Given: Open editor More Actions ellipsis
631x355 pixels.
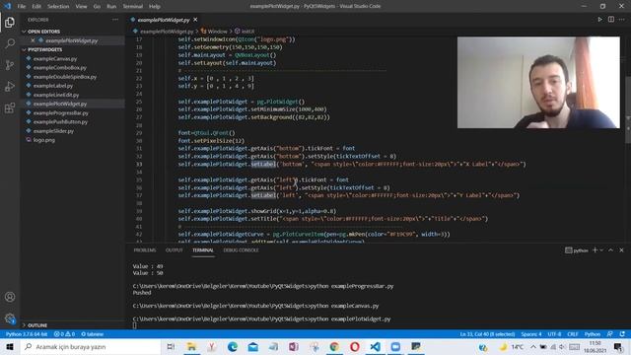Looking at the screenshot, I should [622, 20].
